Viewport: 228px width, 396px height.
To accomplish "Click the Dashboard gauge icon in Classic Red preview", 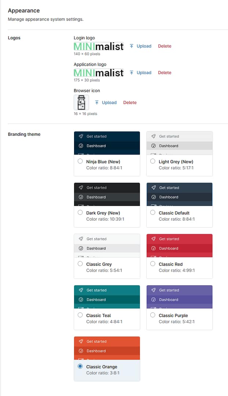I will click(x=153, y=248).
